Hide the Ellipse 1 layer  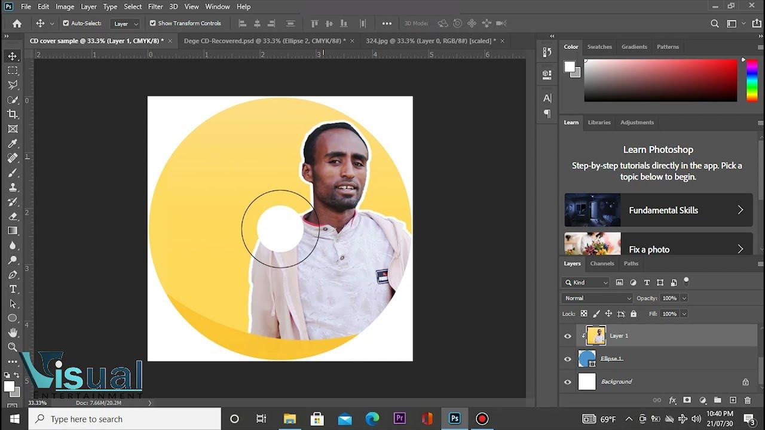point(568,359)
